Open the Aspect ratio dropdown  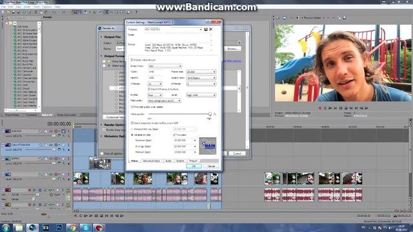coord(201,78)
